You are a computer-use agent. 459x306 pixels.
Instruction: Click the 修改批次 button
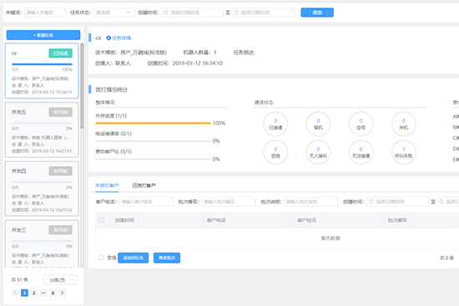click(x=167, y=258)
